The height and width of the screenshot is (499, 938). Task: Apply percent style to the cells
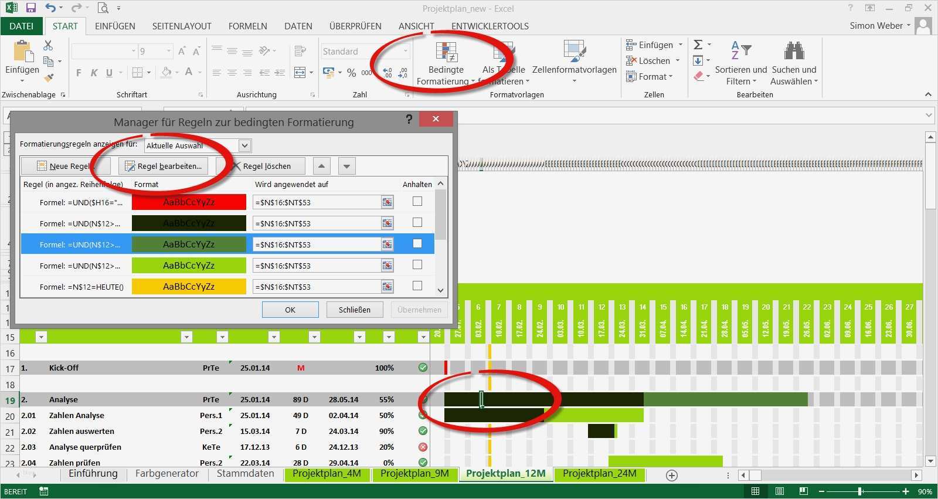pyautogui.click(x=351, y=73)
